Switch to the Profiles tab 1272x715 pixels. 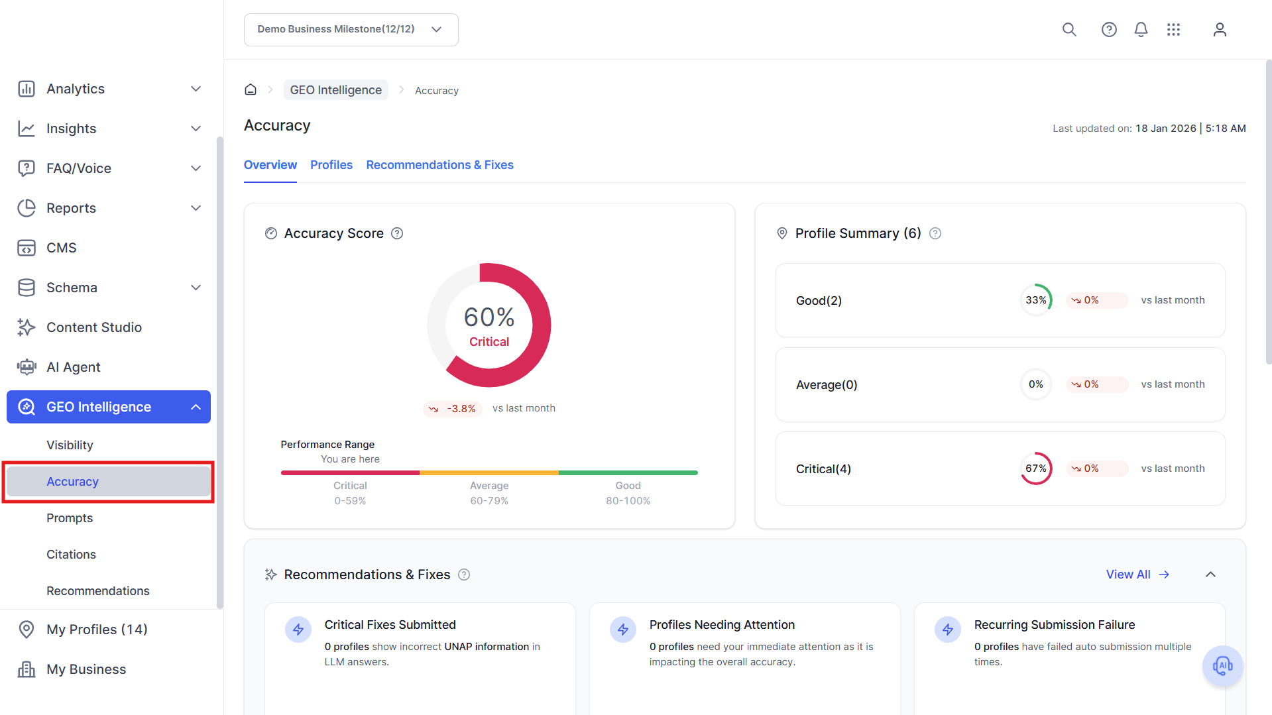[x=331, y=165]
